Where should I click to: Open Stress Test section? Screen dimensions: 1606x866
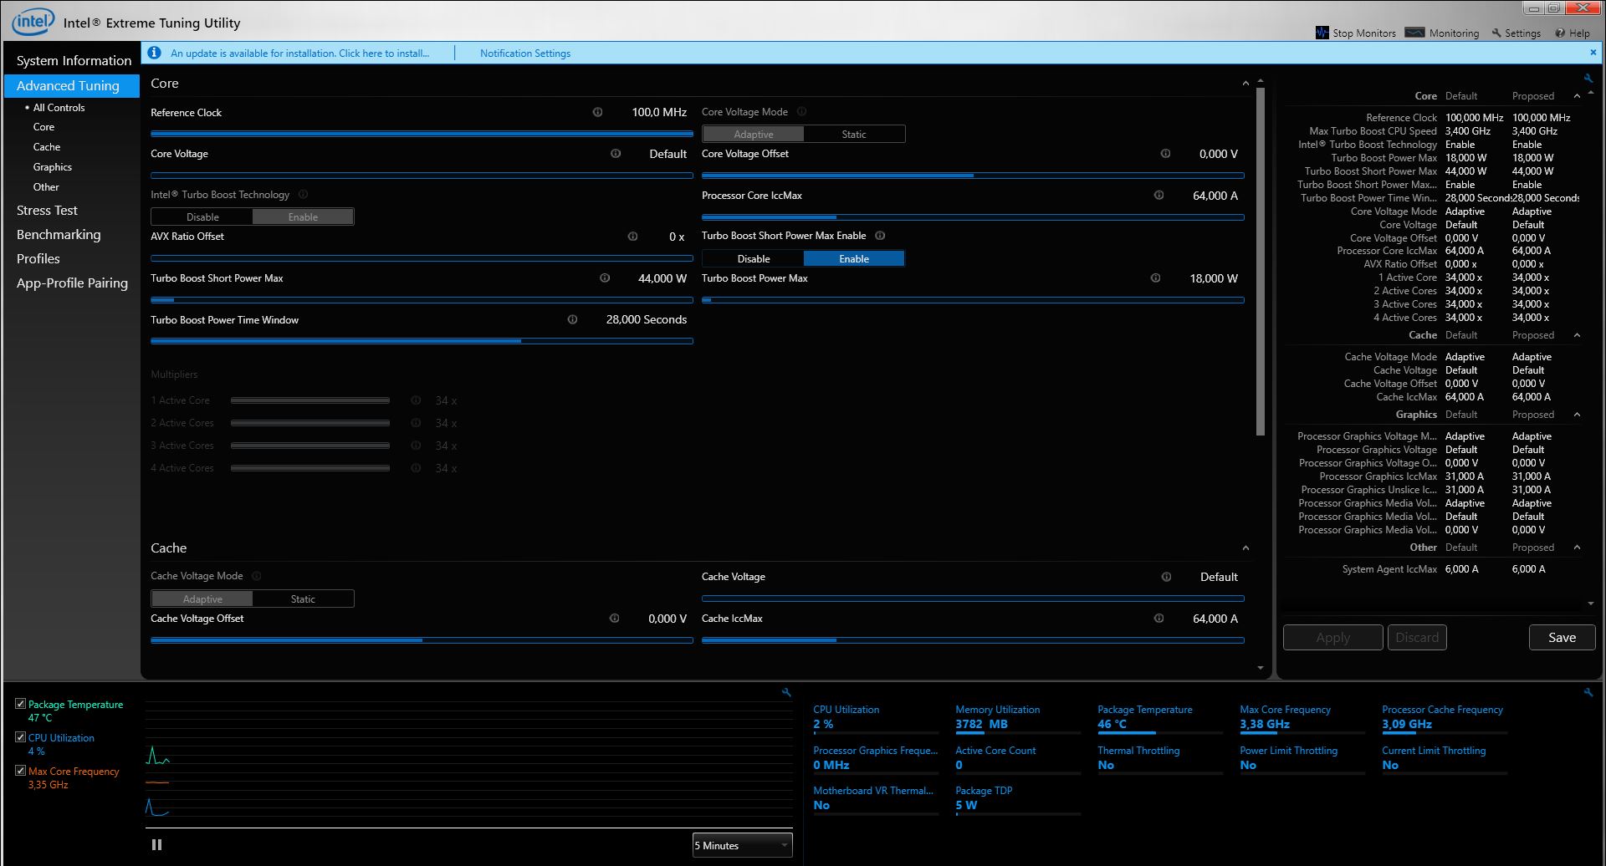[47, 210]
